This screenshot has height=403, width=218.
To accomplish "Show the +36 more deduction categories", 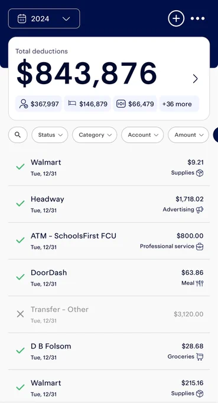I will [x=179, y=104].
